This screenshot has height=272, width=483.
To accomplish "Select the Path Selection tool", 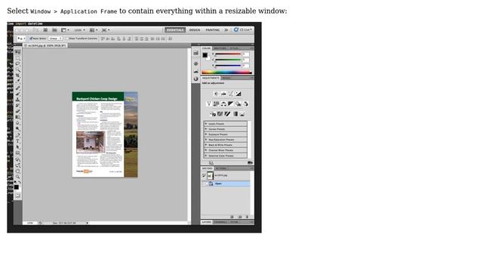I will tap(18, 147).
